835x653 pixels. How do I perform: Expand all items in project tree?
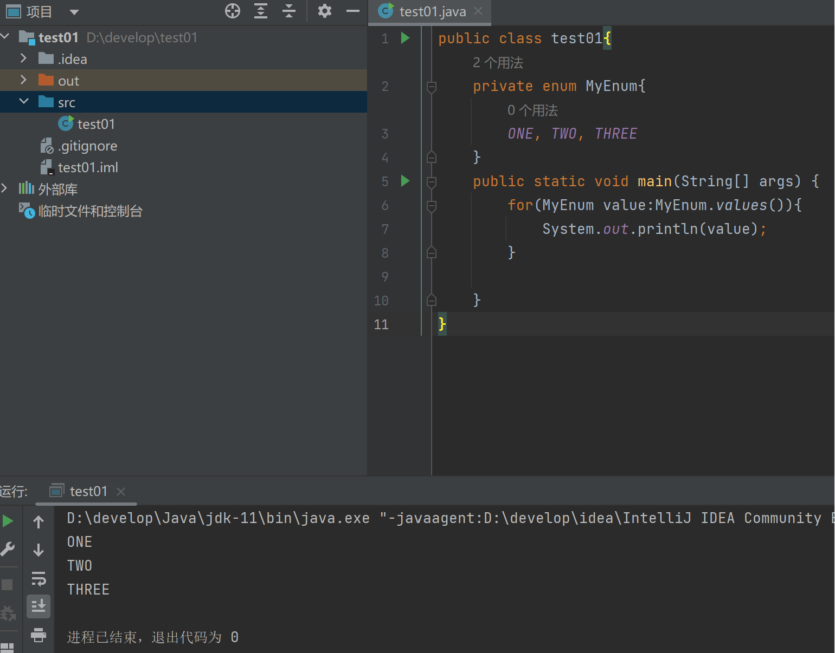click(x=261, y=11)
